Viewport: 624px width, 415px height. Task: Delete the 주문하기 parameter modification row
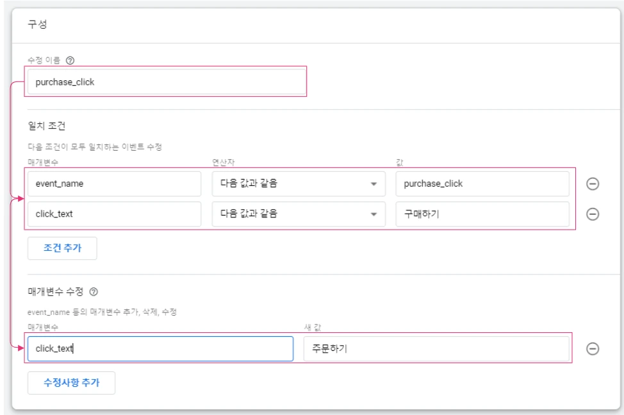click(593, 349)
